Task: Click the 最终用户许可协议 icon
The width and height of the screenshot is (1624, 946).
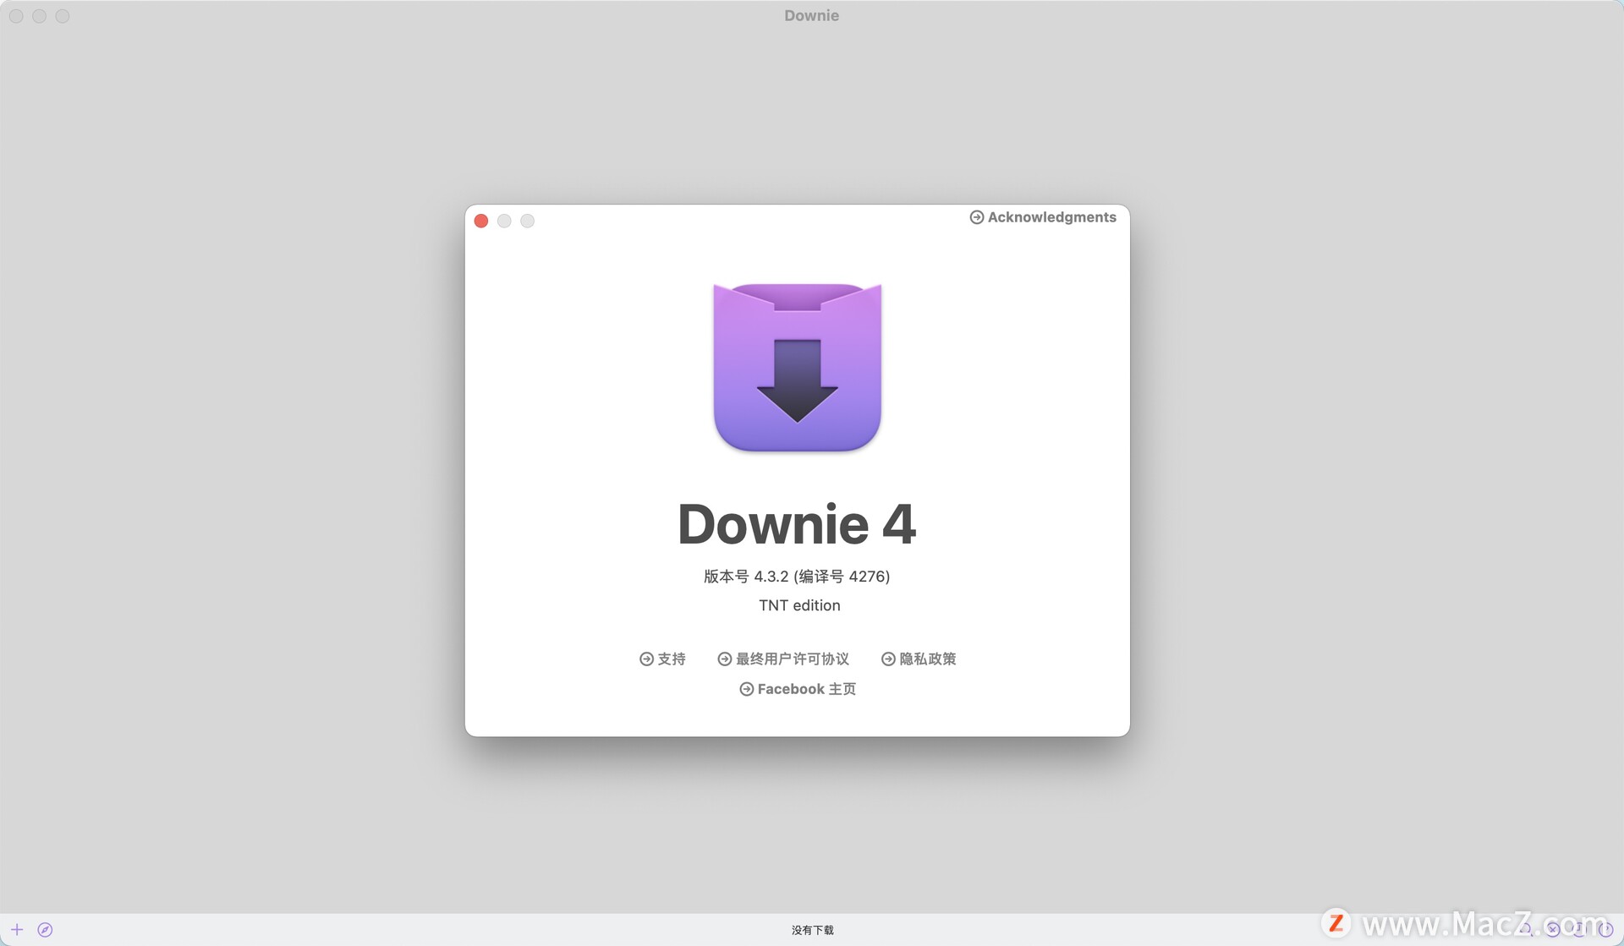Action: (x=724, y=658)
